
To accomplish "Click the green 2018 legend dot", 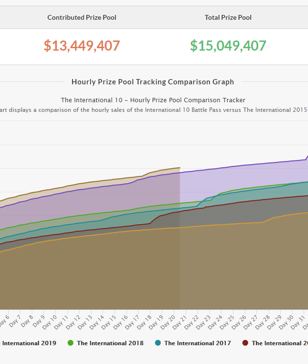I will 70,343.
